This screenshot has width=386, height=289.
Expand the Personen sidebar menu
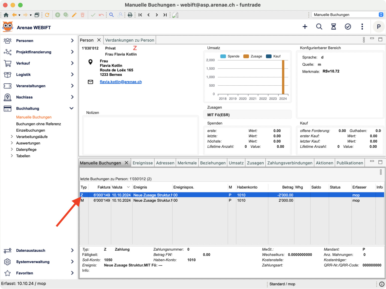(72, 41)
